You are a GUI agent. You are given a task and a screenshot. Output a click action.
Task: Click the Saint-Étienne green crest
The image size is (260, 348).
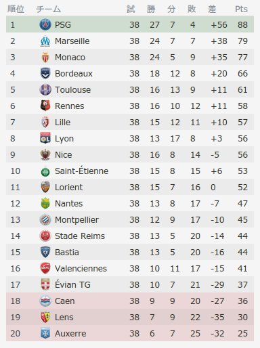click(45, 172)
